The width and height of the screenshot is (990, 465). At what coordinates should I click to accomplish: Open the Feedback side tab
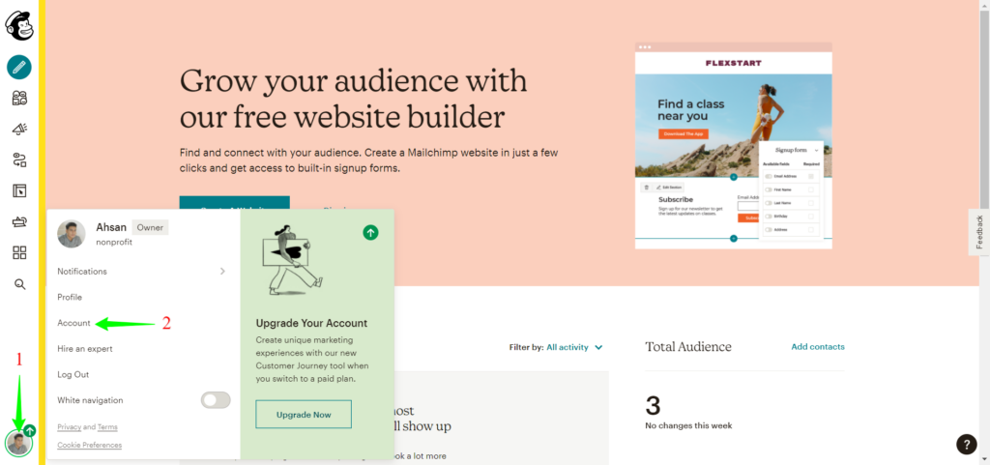[x=978, y=232]
